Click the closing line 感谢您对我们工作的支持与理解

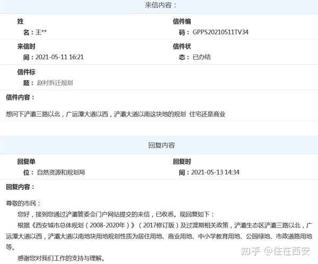[61, 258]
